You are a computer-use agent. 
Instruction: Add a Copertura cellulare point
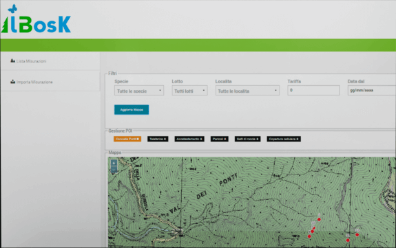[284, 139]
